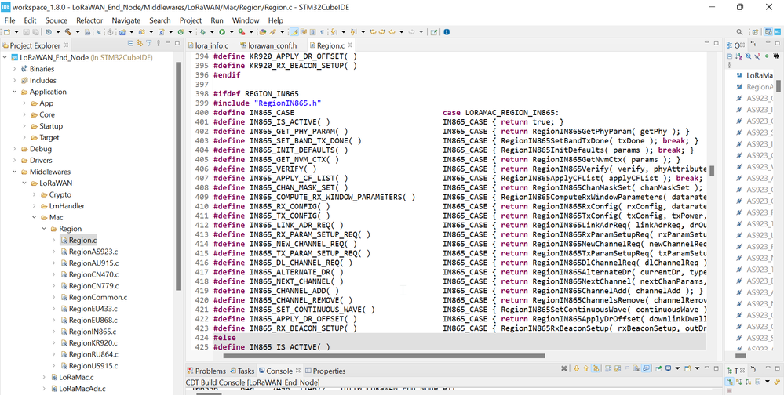Expand the Crypto folder
This screenshot has width=784, height=395.
point(34,194)
